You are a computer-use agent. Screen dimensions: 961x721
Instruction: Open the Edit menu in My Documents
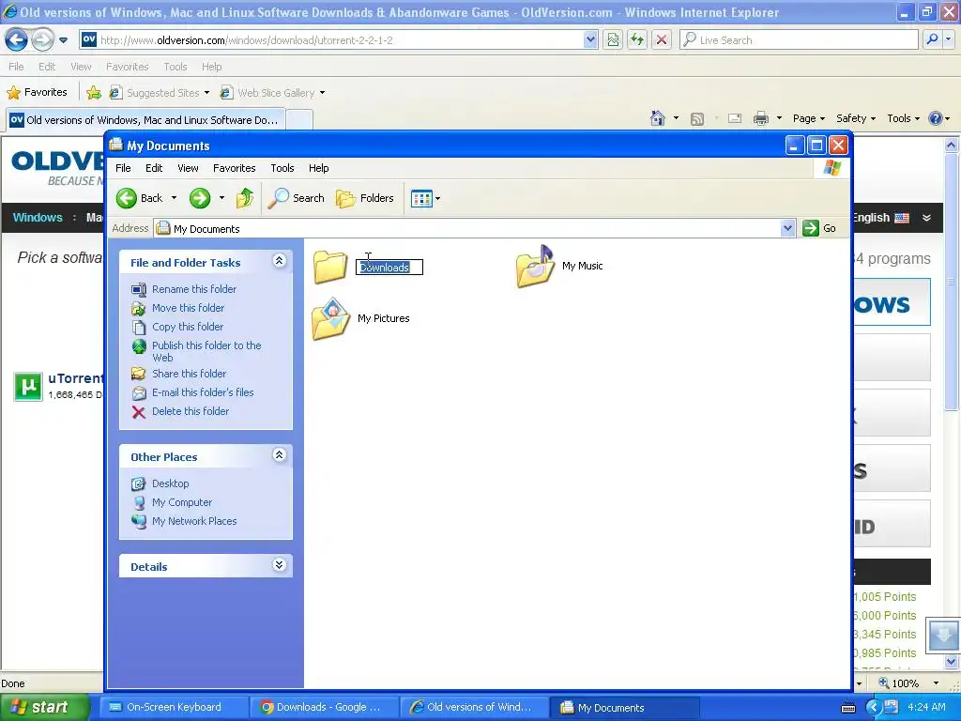(x=154, y=168)
